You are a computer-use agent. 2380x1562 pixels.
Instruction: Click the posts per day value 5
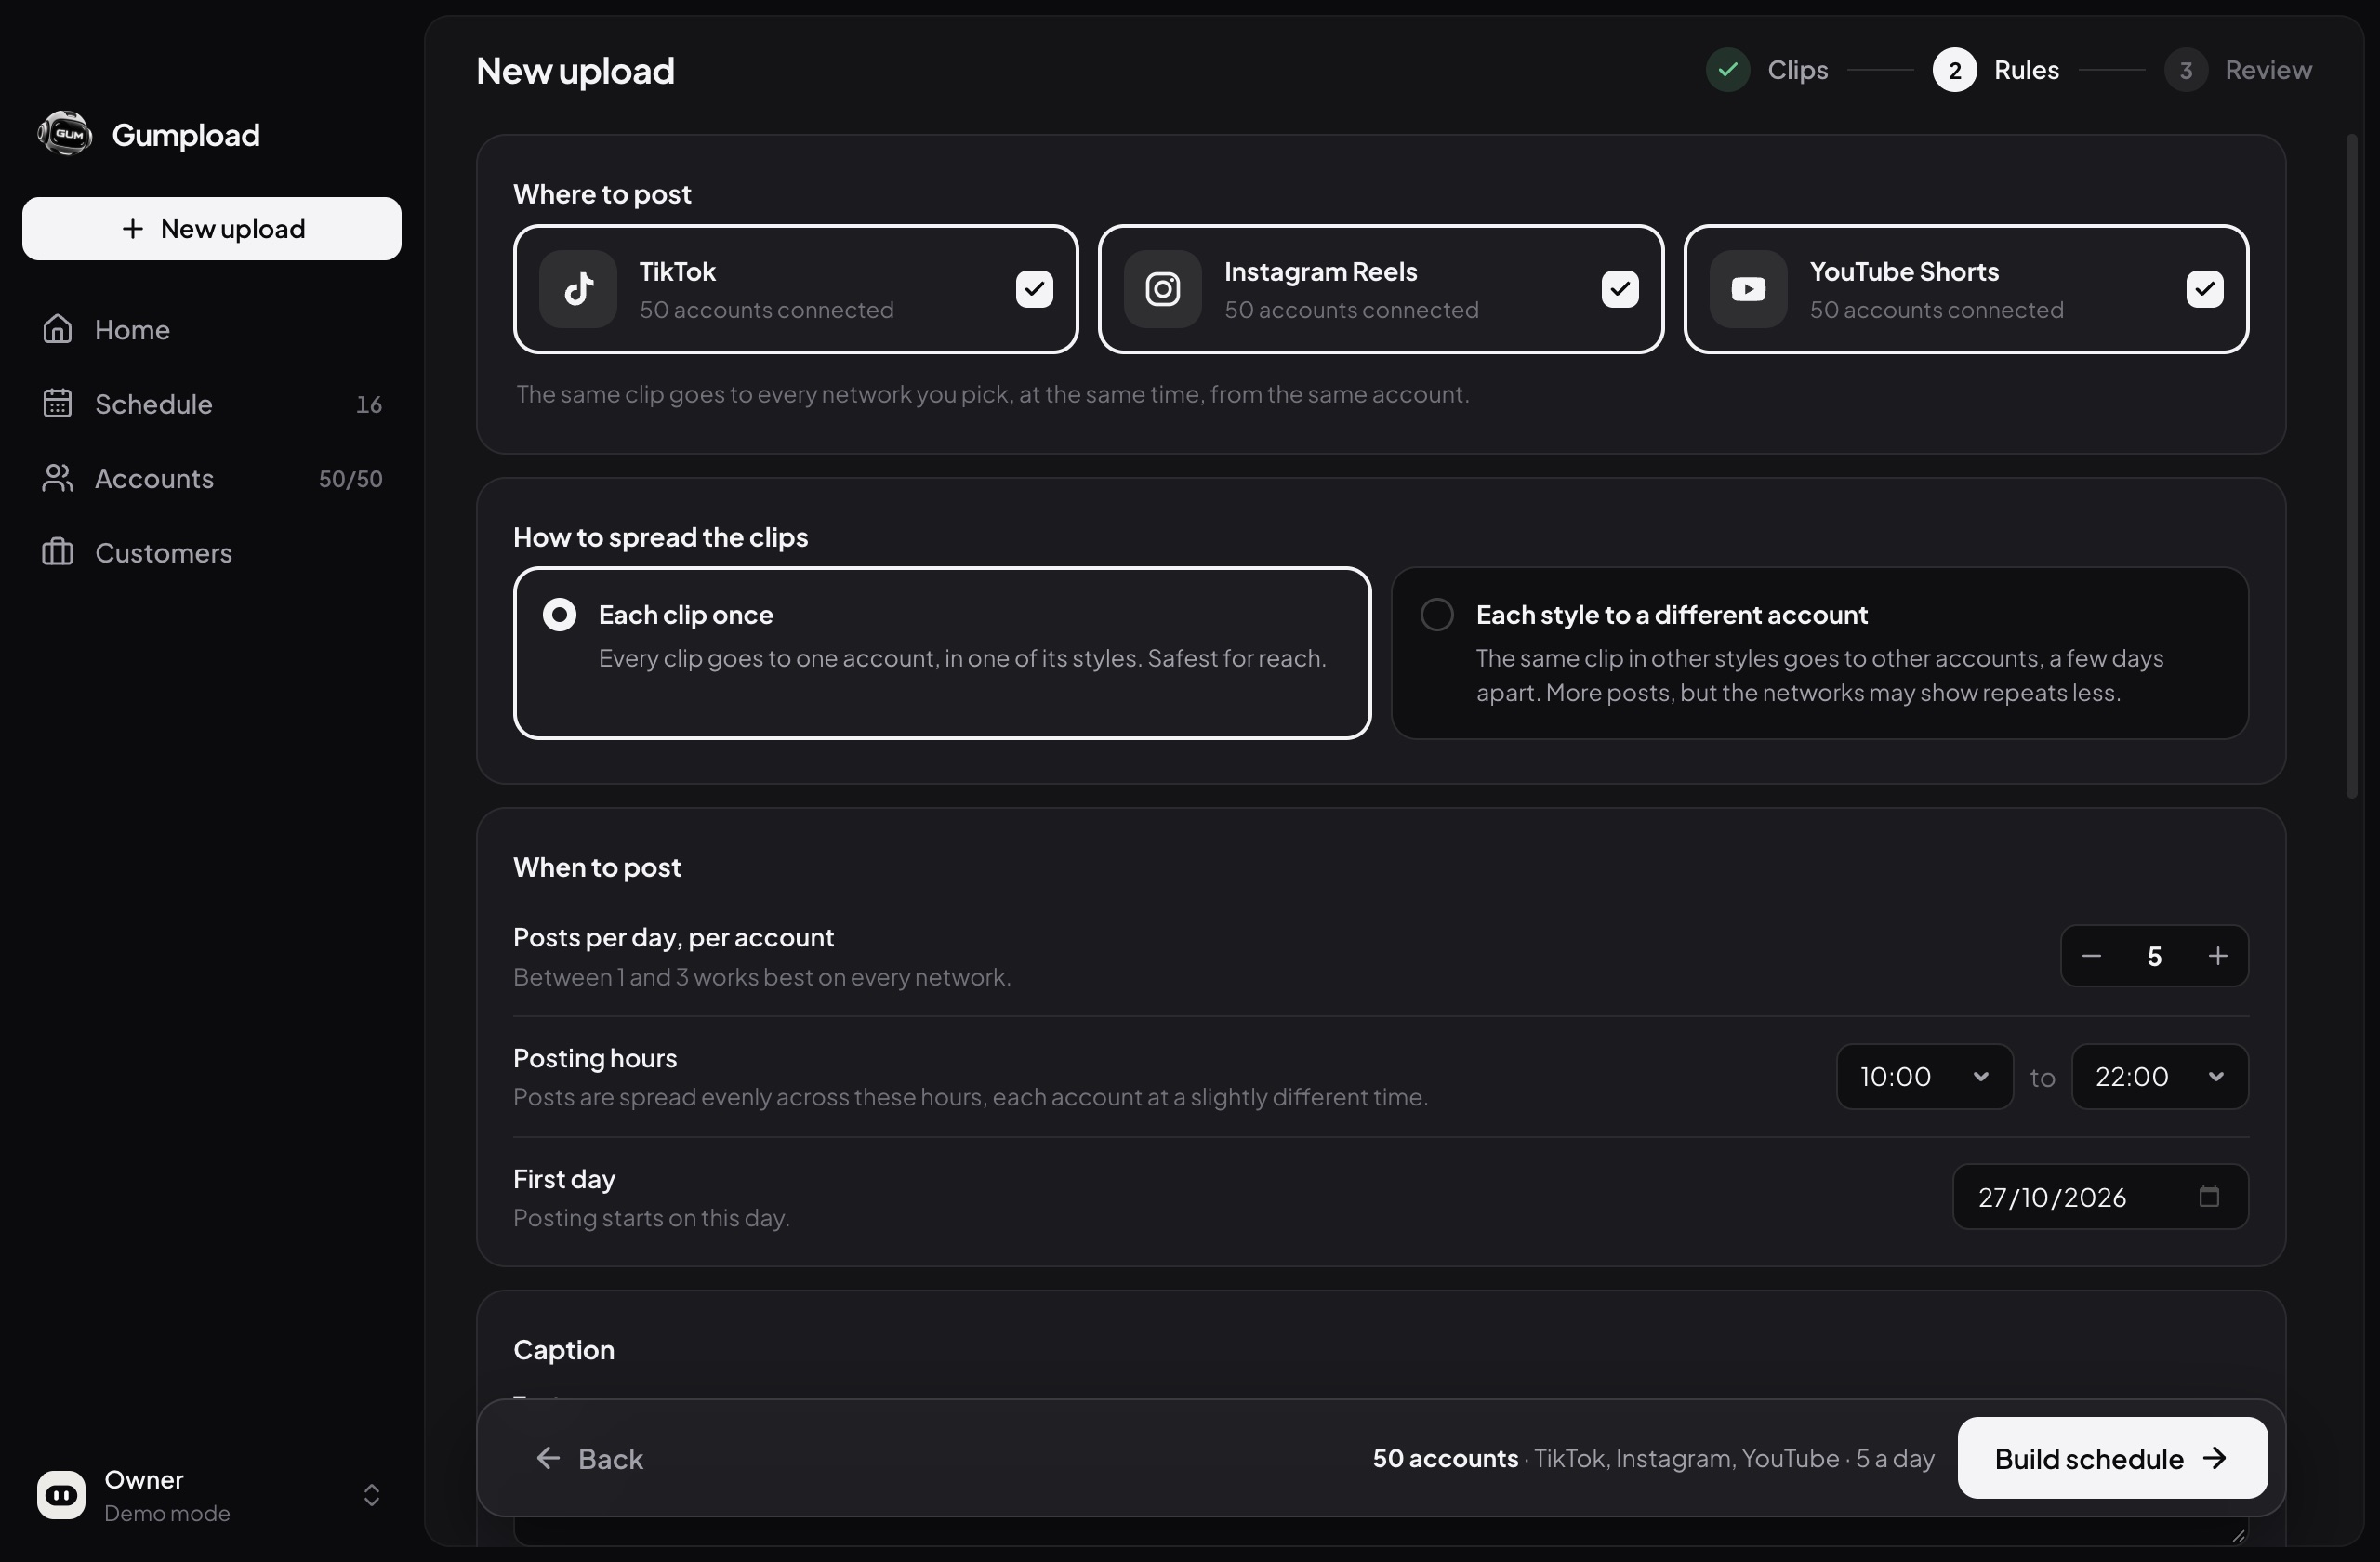click(2154, 956)
